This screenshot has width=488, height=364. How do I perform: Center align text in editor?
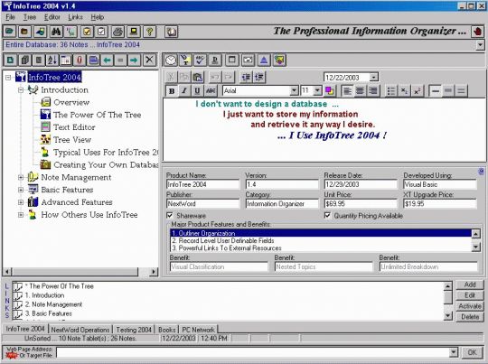click(360, 91)
